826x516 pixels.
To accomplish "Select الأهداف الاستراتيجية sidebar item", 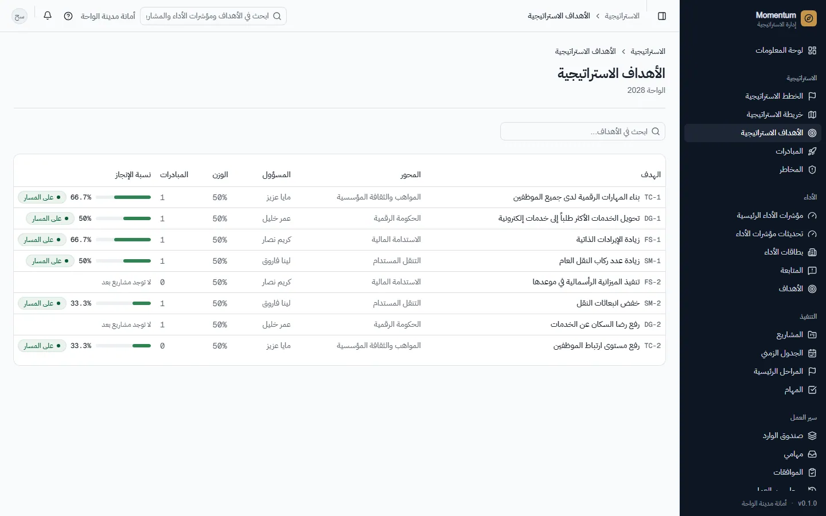I will [753, 133].
